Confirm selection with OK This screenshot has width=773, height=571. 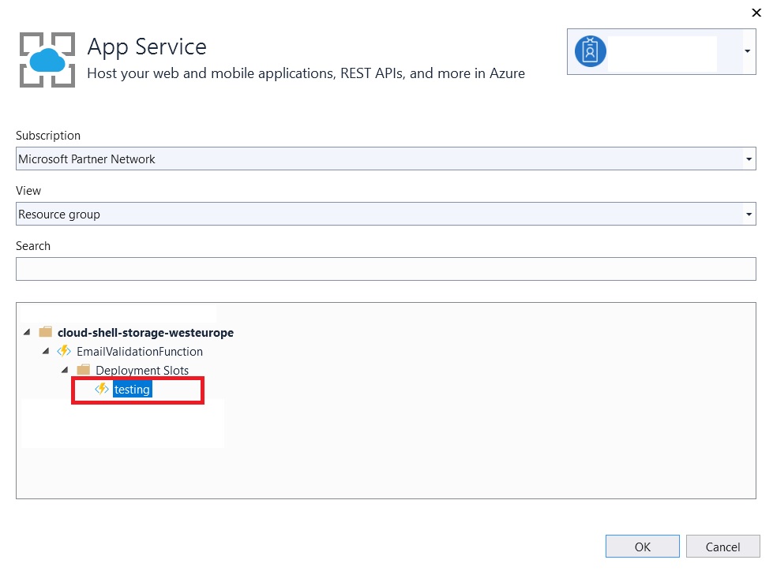click(642, 546)
